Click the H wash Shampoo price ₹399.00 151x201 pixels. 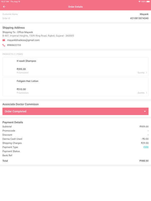pos(21,69)
